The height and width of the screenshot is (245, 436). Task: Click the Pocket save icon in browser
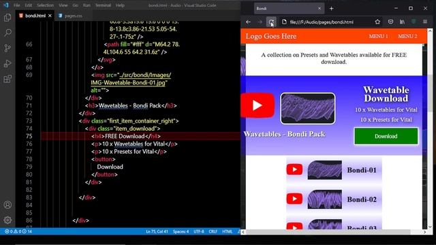[x=390, y=22]
